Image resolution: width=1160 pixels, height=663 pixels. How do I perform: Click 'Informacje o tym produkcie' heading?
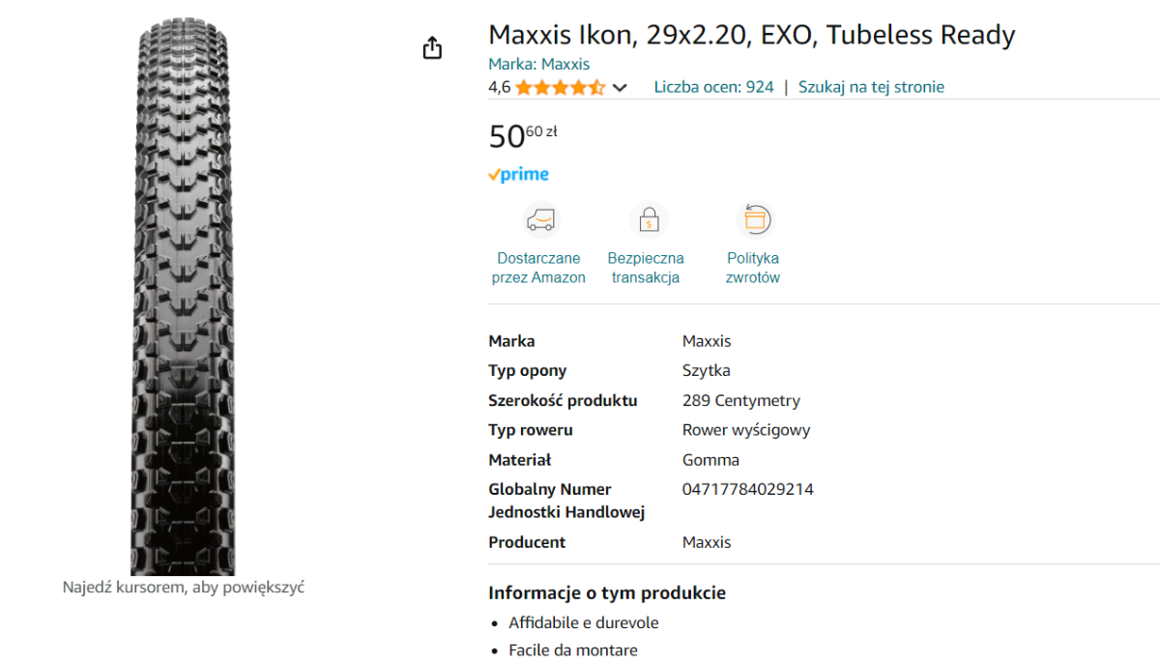tap(606, 592)
